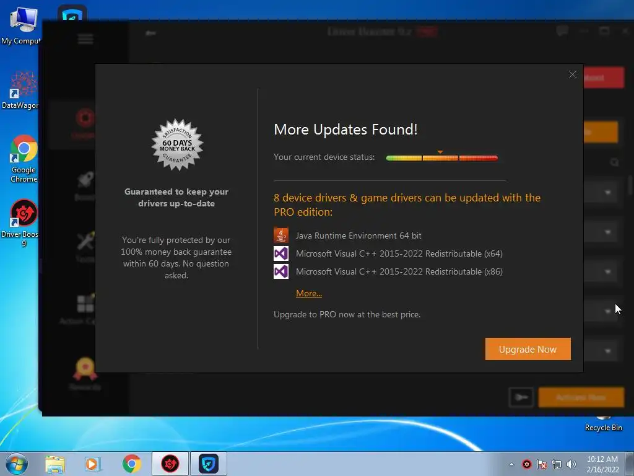
Task: Open Windows Media Player from the taskbar
Action: click(93, 464)
